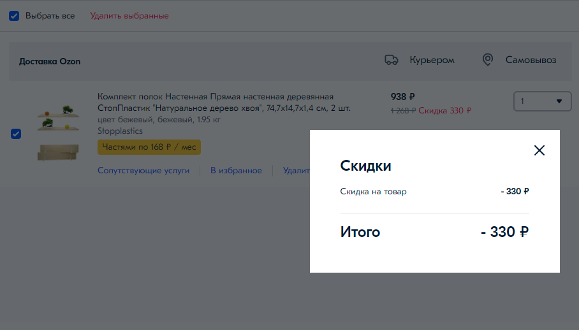Click the Итого total discount amount
The width and height of the screenshot is (579, 330).
504,232
